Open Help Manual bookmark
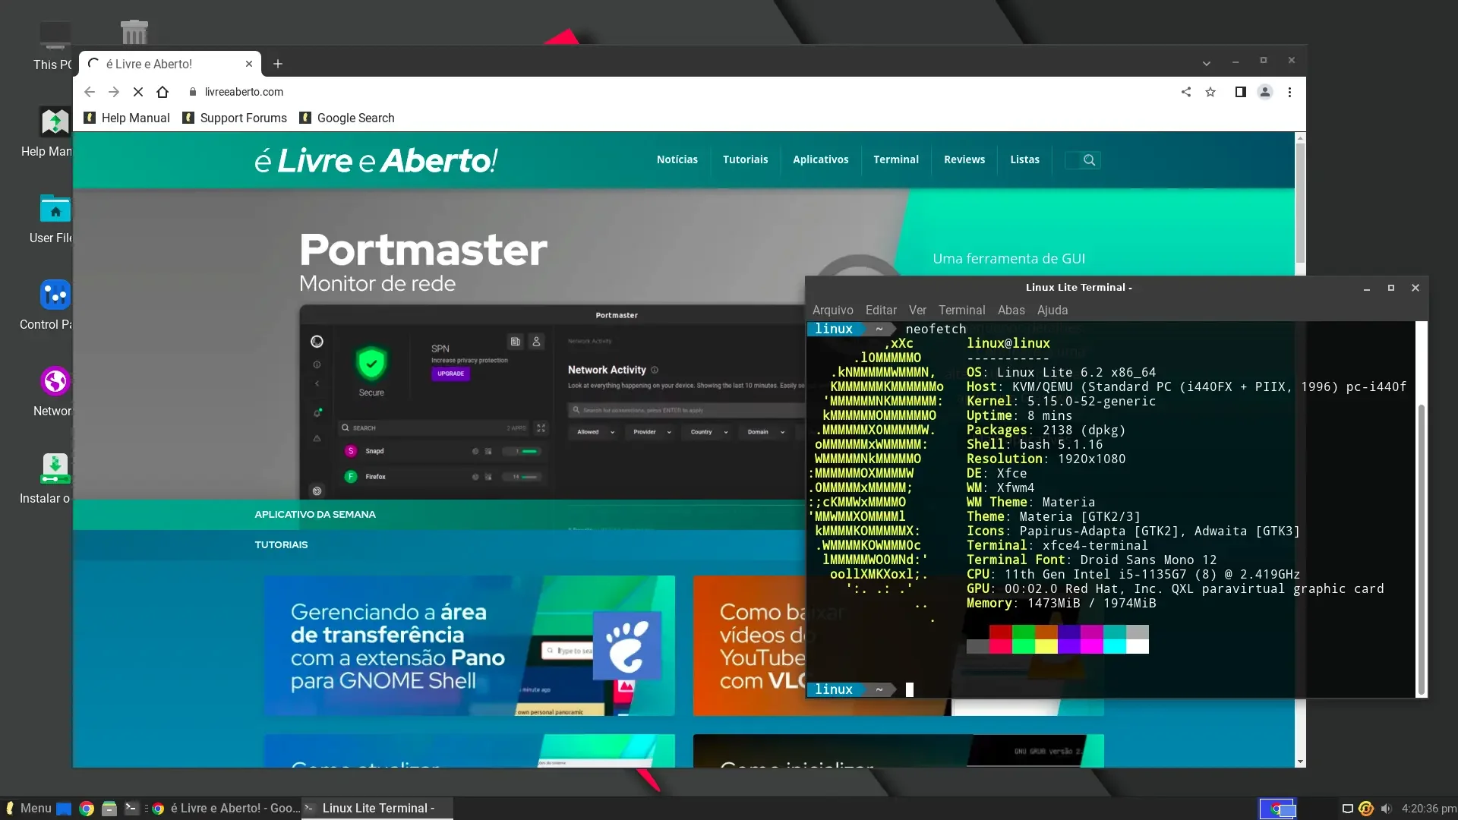This screenshot has height=820, width=1458. (x=127, y=118)
